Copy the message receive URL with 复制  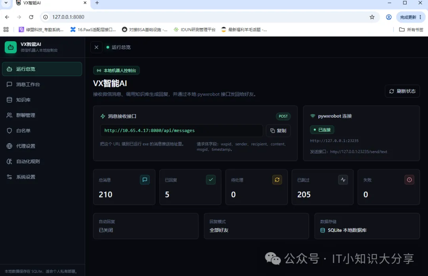pyautogui.click(x=278, y=130)
